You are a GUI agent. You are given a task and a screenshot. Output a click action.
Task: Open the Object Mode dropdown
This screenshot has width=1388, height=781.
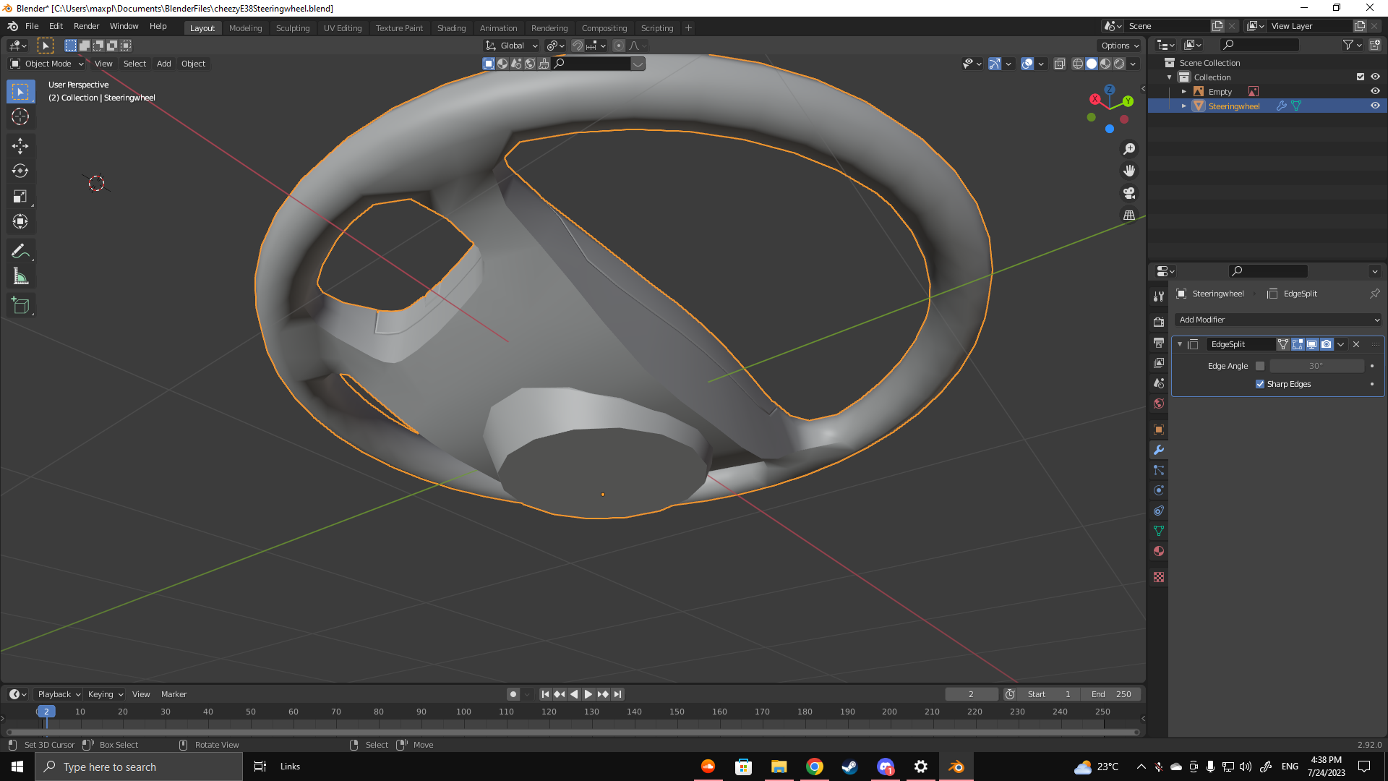click(x=48, y=64)
